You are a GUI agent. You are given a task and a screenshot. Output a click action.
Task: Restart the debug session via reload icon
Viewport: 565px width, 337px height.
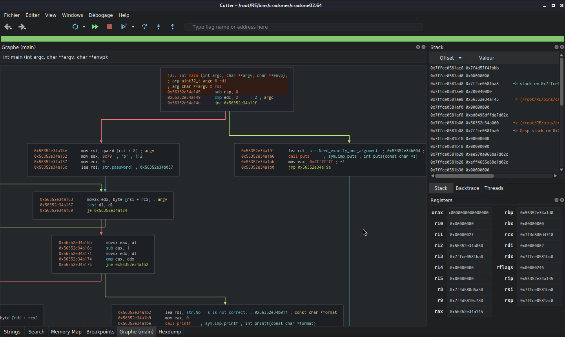[x=75, y=27]
